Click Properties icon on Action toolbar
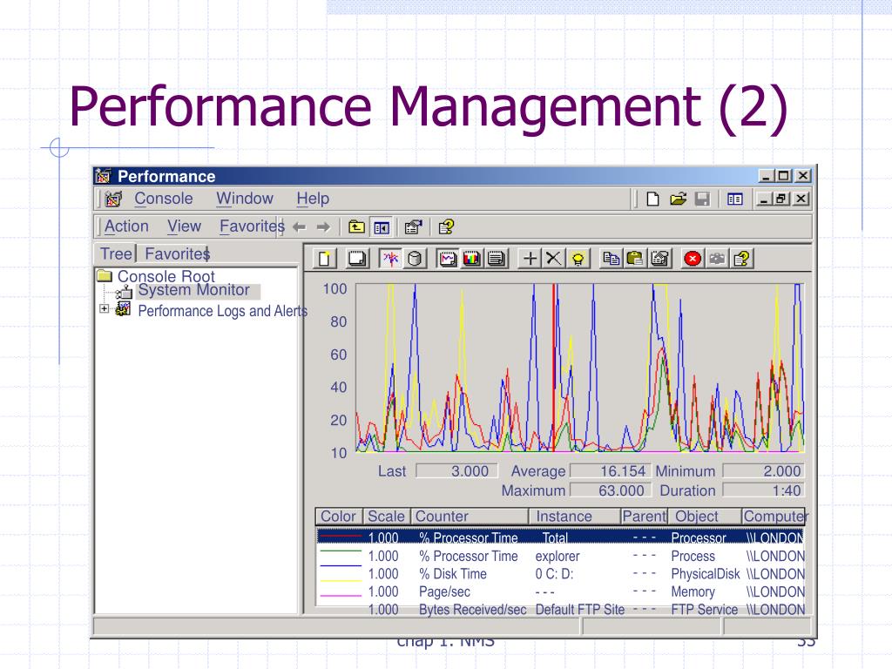Image resolution: width=892 pixels, height=669 pixels. point(413,227)
